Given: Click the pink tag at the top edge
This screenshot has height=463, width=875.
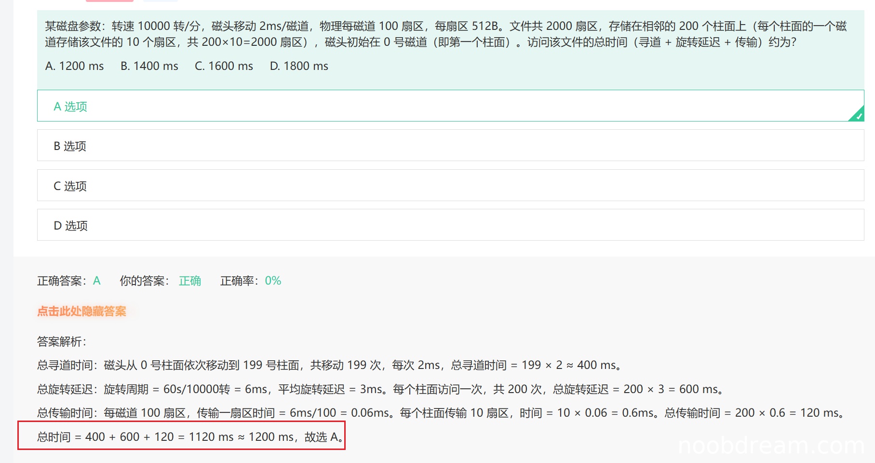Looking at the screenshot, I should (109, 1).
